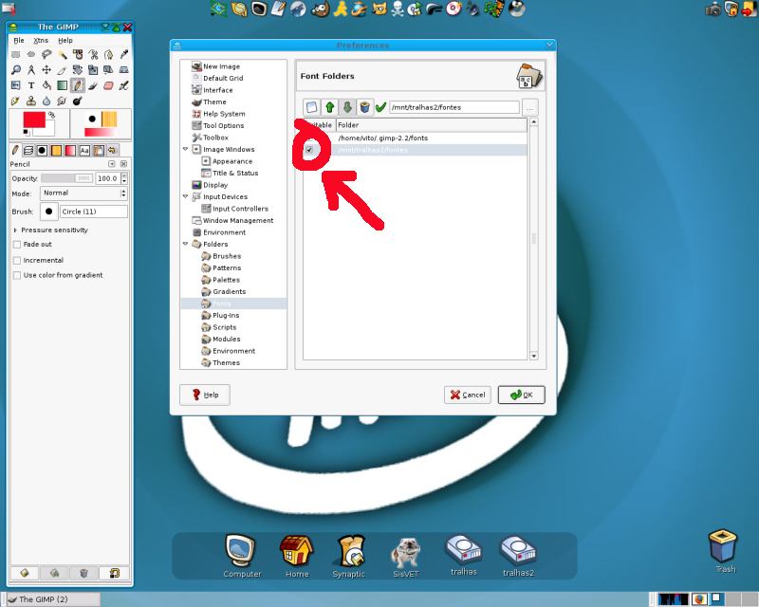Select the Scissors Select tool
This screenshot has width=759, height=607.
pos(93,54)
